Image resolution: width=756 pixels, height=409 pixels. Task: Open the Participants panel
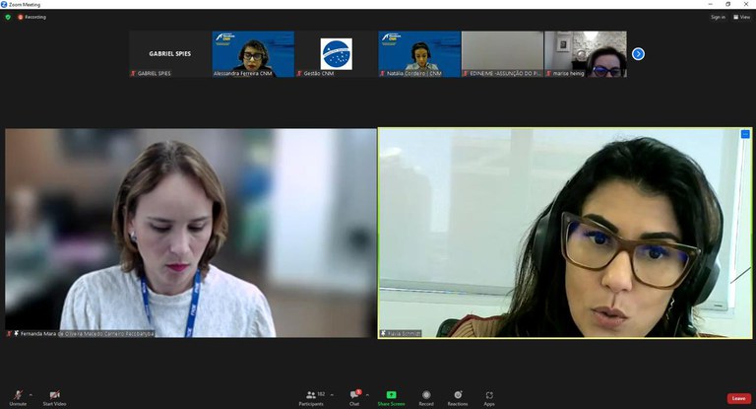click(310, 396)
